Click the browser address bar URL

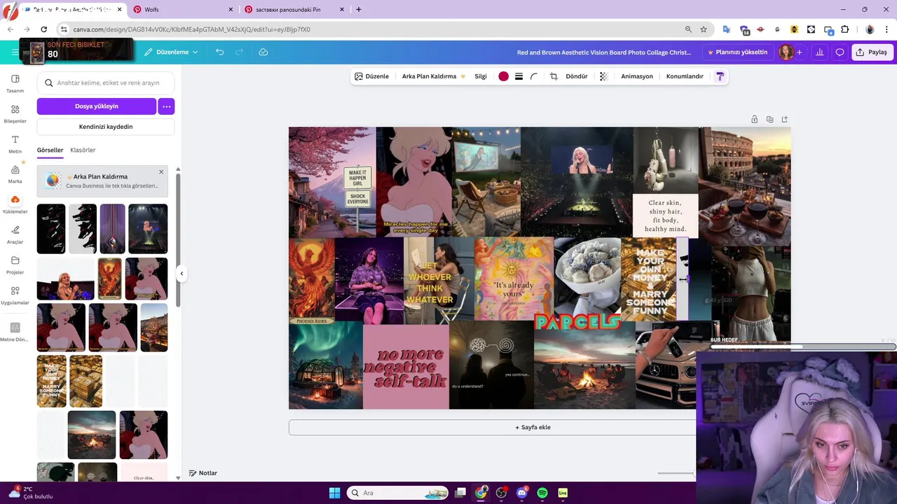click(191, 29)
